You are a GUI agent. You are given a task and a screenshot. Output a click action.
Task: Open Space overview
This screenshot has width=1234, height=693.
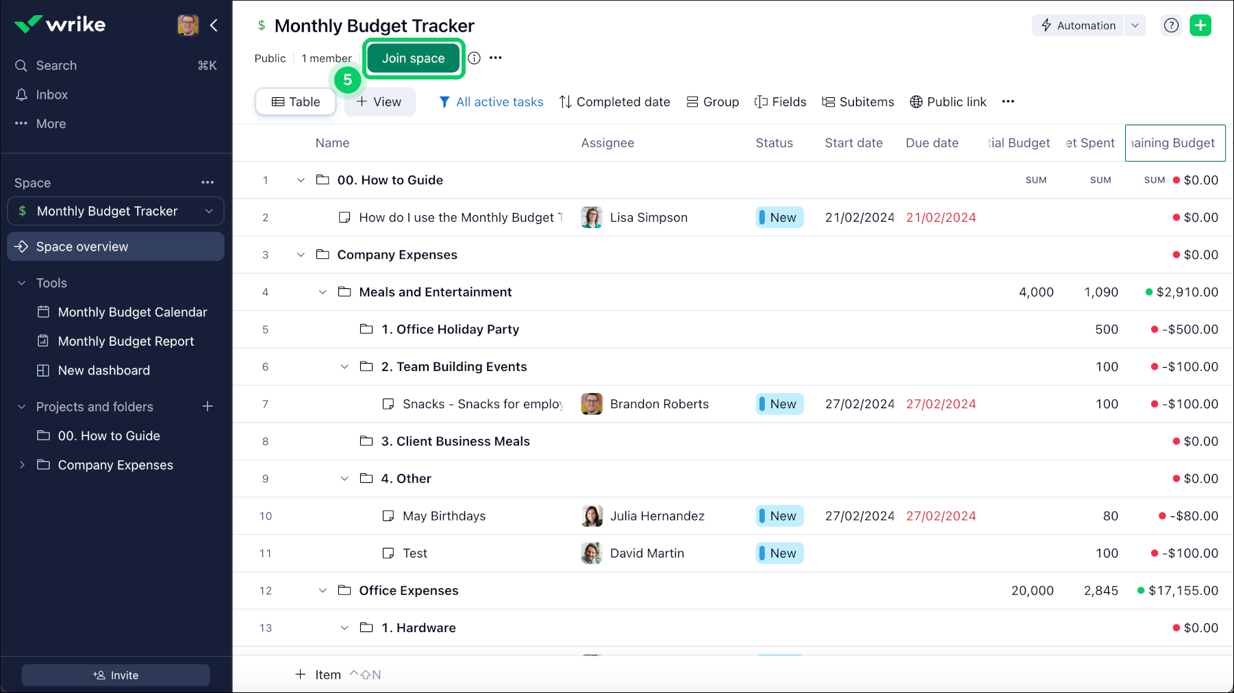(x=116, y=247)
